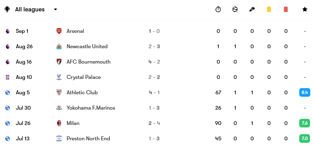Image resolution: width=314 pixels, height=148 pixels.
Task: Click the Milan club crest
Action: pyautogui.click(x=59, y=123)
